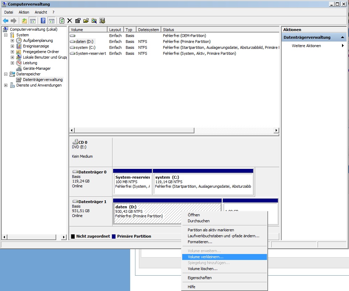Click the gray Forward arrow in toolbar
This screenshot has width=349, height=291.
14,21
